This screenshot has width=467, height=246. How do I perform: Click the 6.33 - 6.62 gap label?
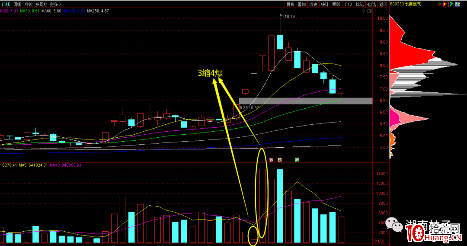[x=249, y=108]
